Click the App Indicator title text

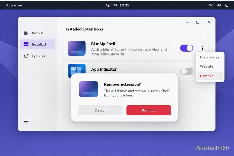[104, 69]
